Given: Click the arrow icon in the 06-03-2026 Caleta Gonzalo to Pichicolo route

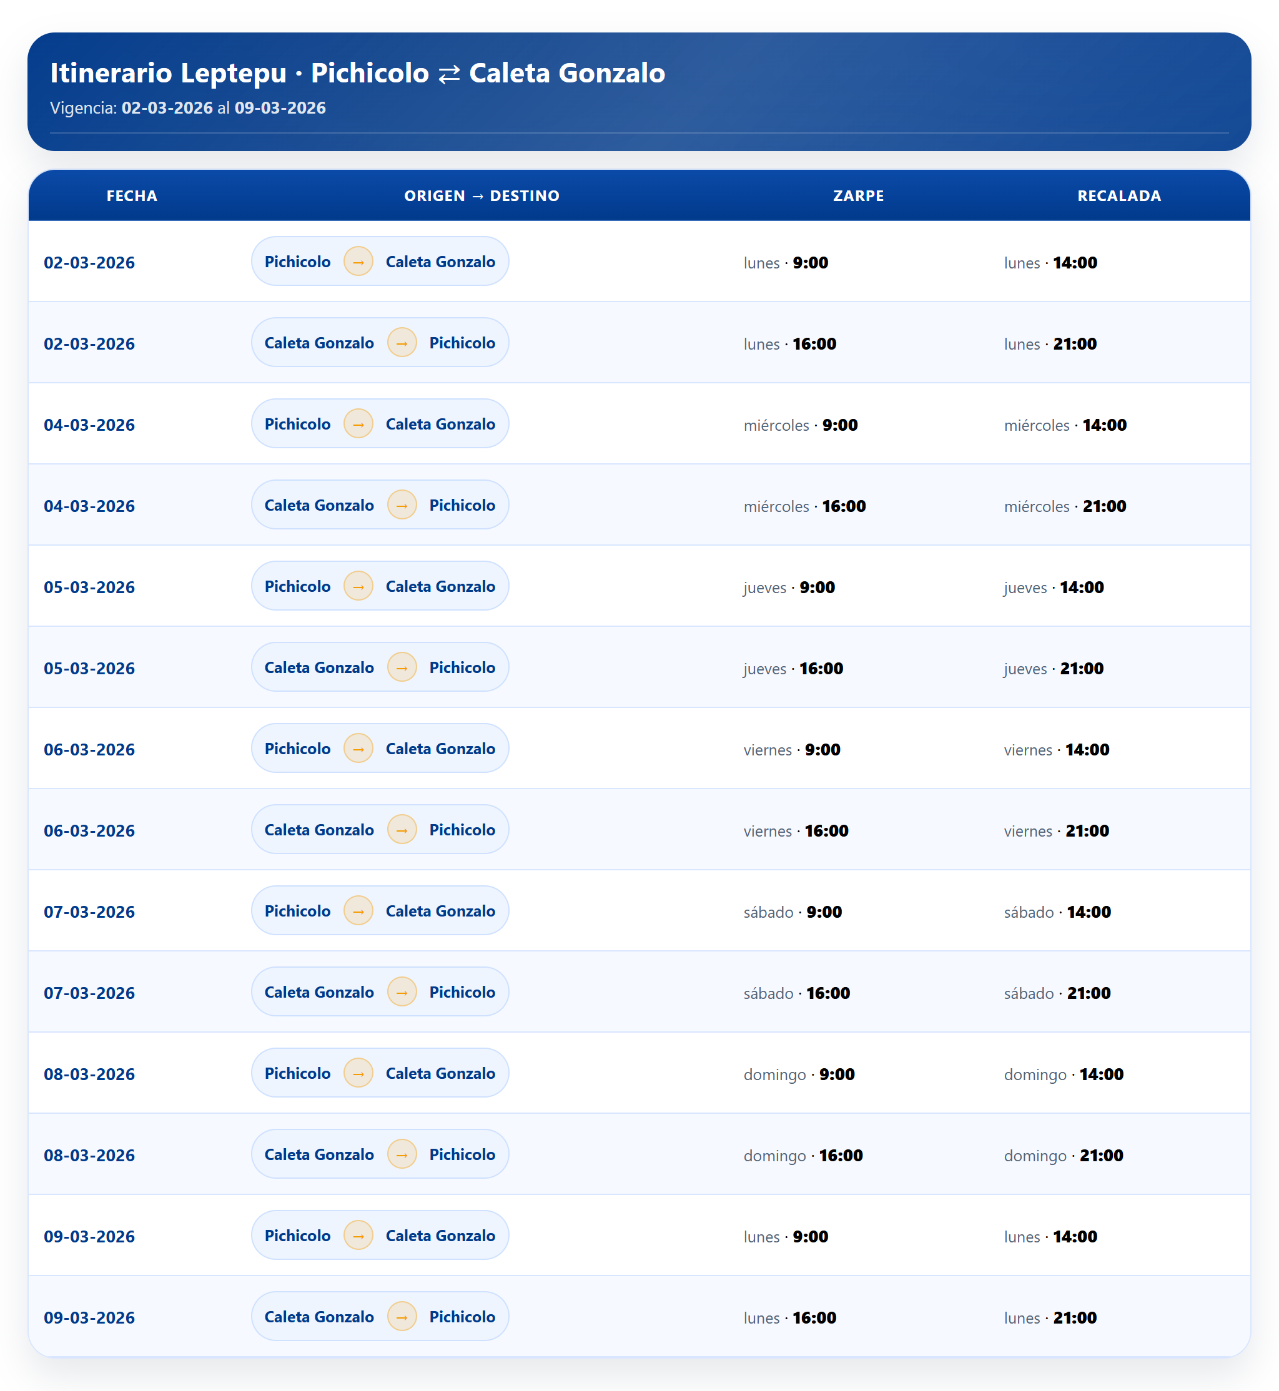Looking at the screenshot, I should click(x=402, y=830).
